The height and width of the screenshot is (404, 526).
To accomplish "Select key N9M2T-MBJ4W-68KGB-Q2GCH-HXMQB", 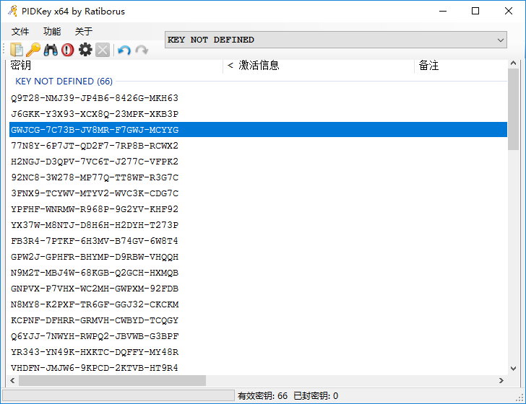I will tap(95, 273).
